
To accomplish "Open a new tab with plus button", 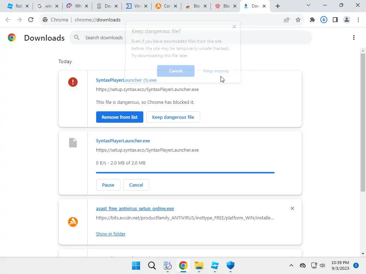I will tap(277, 6).
